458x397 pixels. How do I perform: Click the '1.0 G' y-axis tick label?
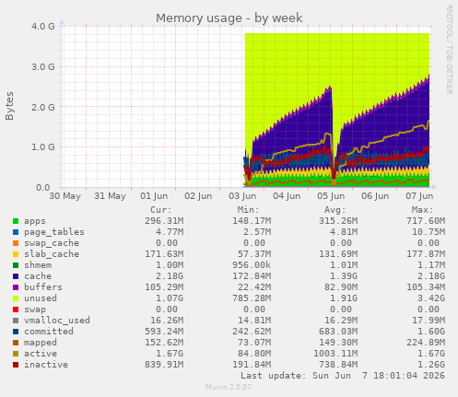click(x=43, y=147)
